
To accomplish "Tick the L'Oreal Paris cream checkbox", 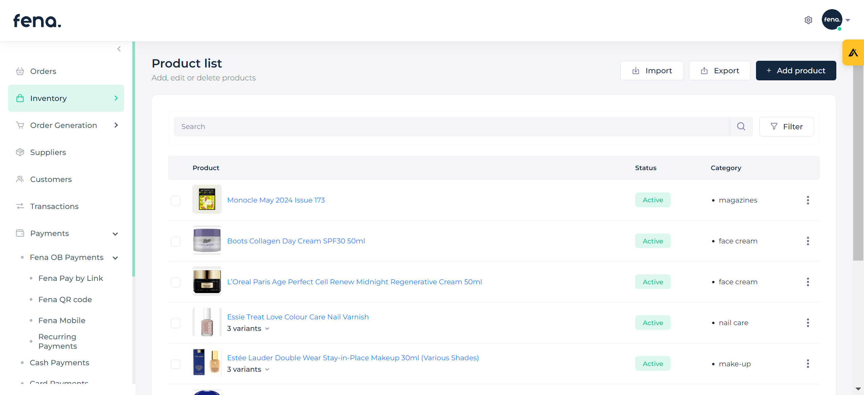I will pyautogui.click(x=175, y=282).
